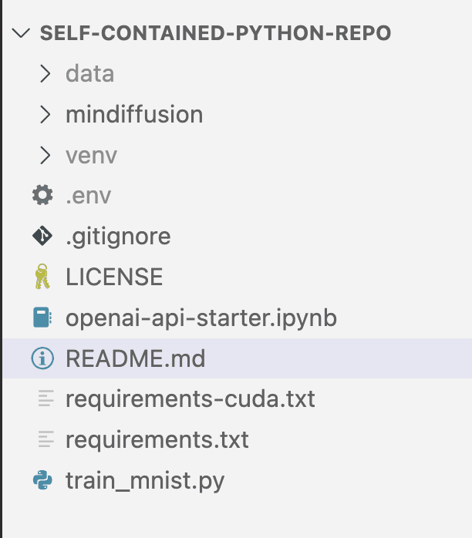This screenshot has height=538, width=472.
Task: Click the git icon next to .gitignore
Action: point(42,236)
